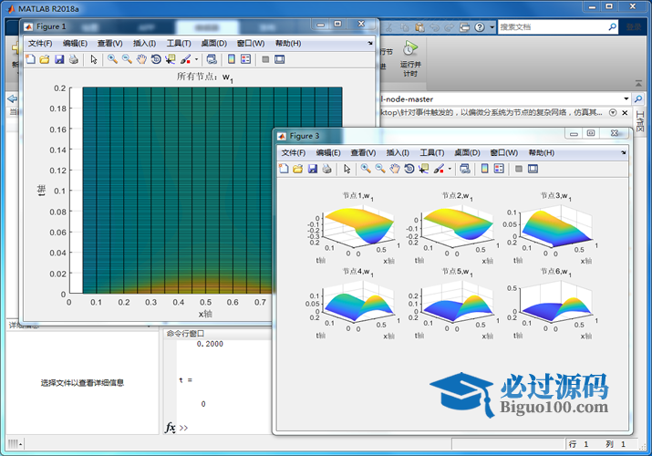Click New Figure icon in Figure 3 toolbar
The width and height of the screenshot is (652, 456).
click(x=284, y=169)
